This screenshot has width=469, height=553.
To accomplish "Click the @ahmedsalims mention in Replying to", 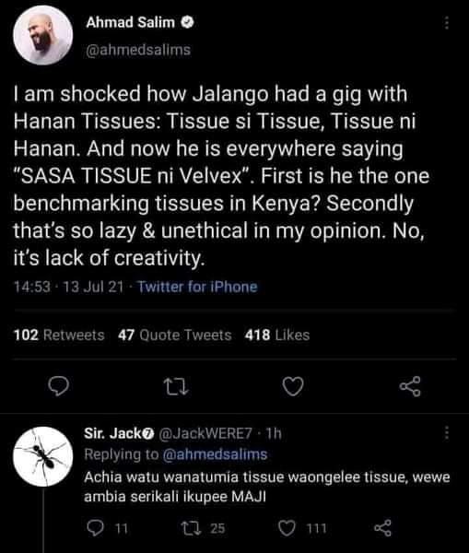I will [x=215, y=454].
